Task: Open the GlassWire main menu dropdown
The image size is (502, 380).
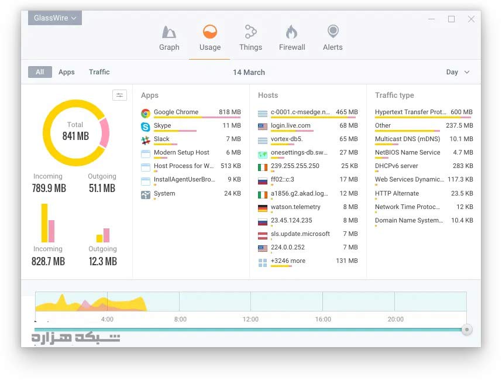Action: click(x=55, y=18)
